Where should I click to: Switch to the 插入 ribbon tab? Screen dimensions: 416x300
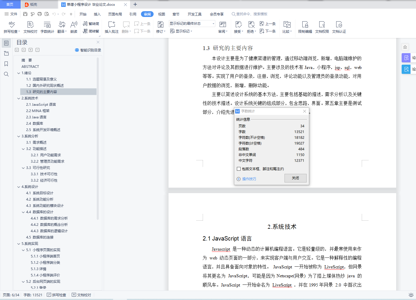(x=97, y=14)
